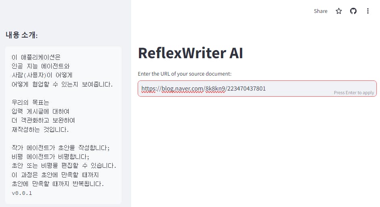Image resolution: width=380 pixels, height=207 pixels.
Task: Click the "Enter the URL" label
Action: pos(185,74)
